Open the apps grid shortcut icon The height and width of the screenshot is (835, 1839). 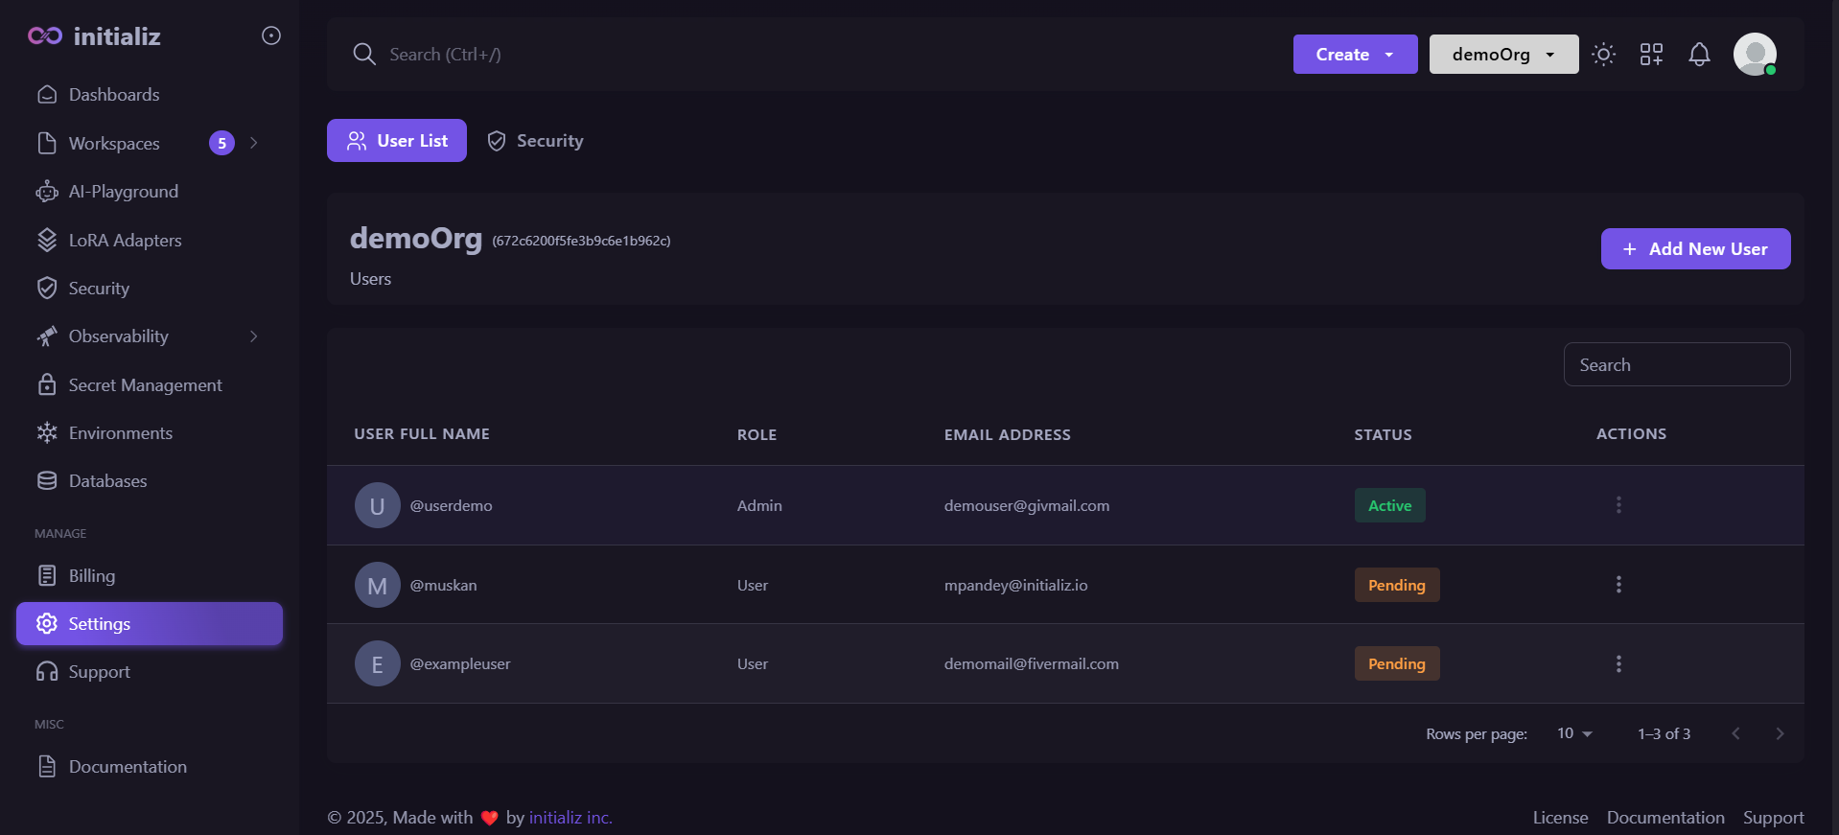coord(1651,55)
